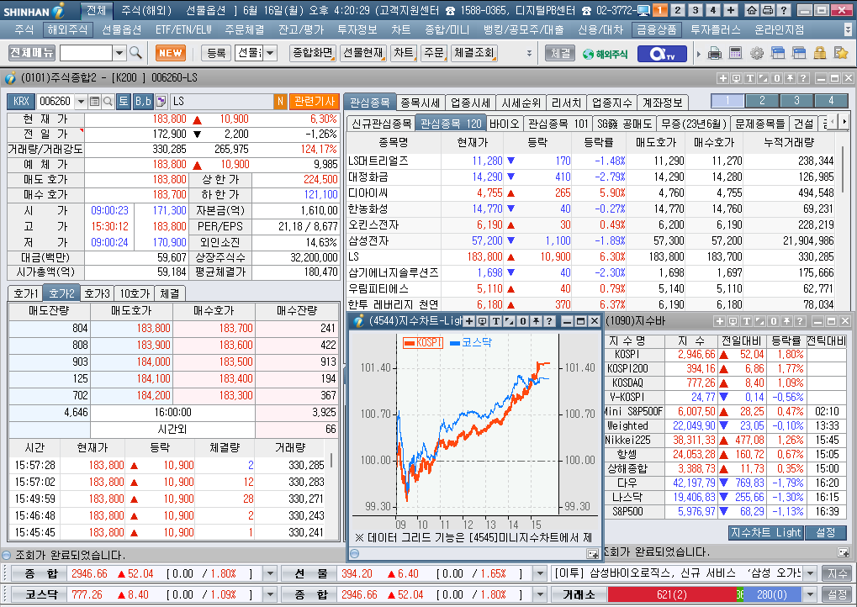This screenshot has width=857, height=607.
Task: Click the orange 관련기사 button
Action: point(315,101)
